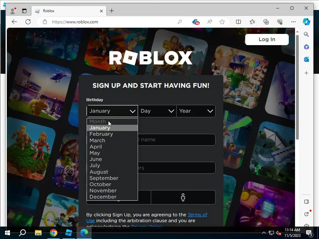Screen dimensions: 319x239
Task: Open external link sidebar icon
Action: pyautogui.click(x=307, y=214)
